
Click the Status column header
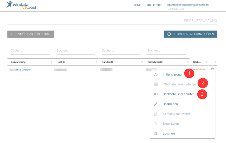click(x=197, y=62)
